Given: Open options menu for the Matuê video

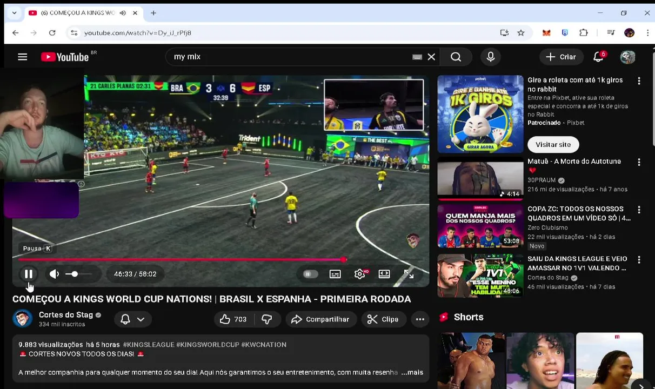Looking at the screenshot, I should tap(639, 162).
